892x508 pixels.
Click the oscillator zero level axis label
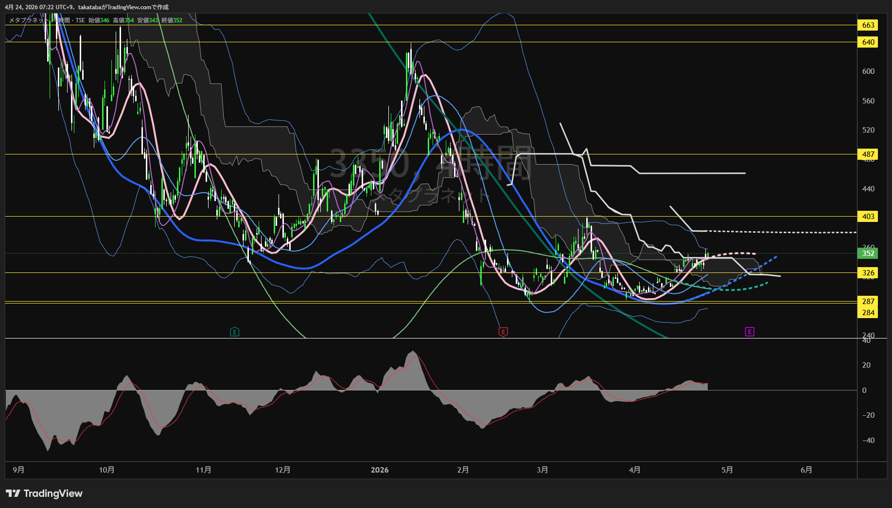tap(864, 390)
